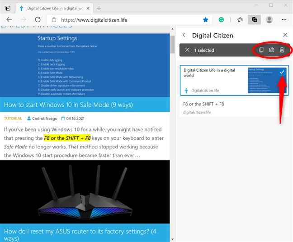Copy the selected collection item
The height and width of the screenshot is (242, 293).
tap(261, 50)
